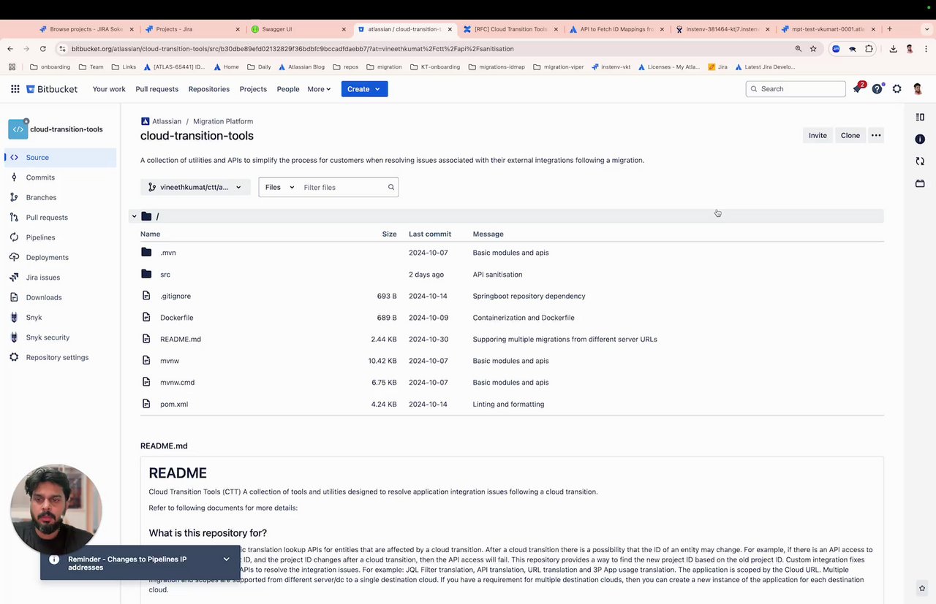
Task: Click the browser address bar URL
Action: tap(292, 49)
